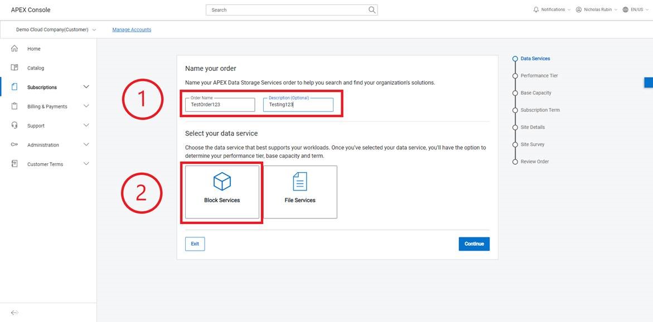Click the search magnifier icon
The width and height of the screenshot is (653, 322).
click(x=372, y=10)
